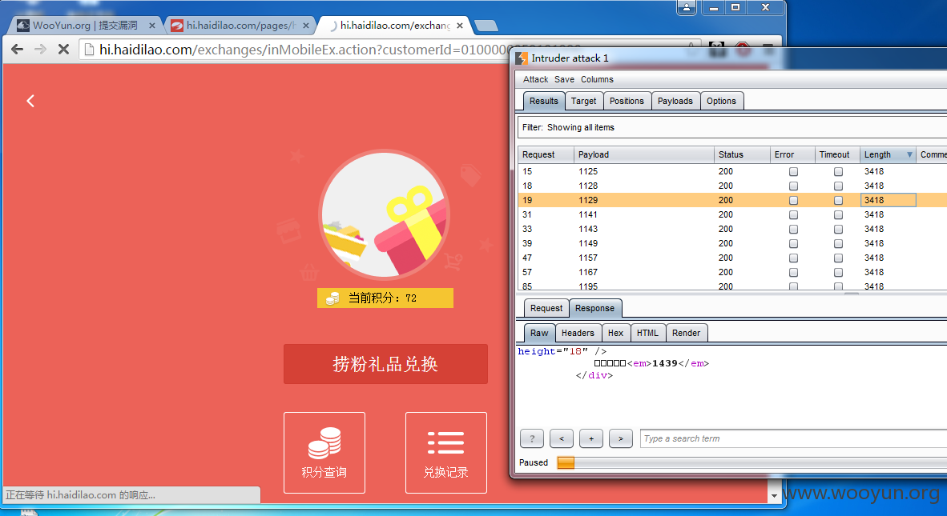
Task: Open a new browser tab
Action: [486, 26]
